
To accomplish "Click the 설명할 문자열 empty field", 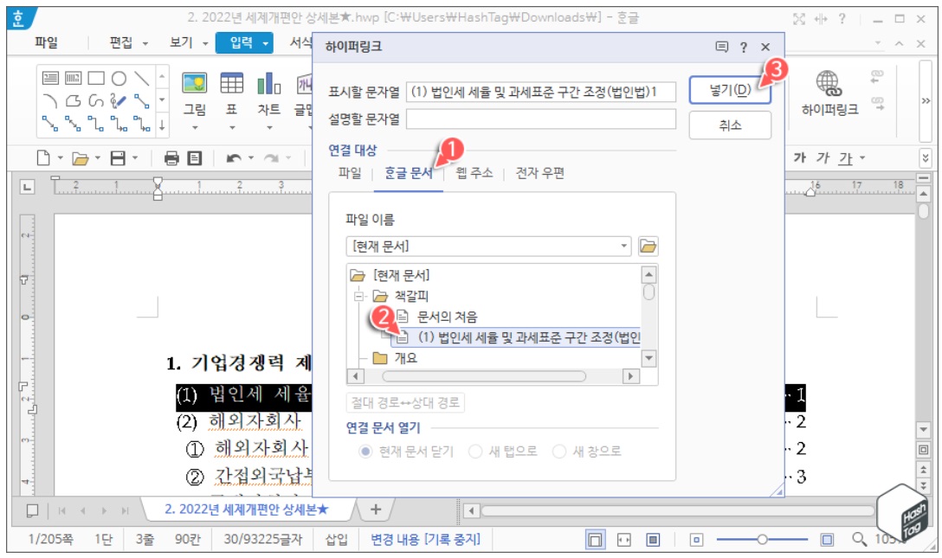I will [x=540, y=119].
